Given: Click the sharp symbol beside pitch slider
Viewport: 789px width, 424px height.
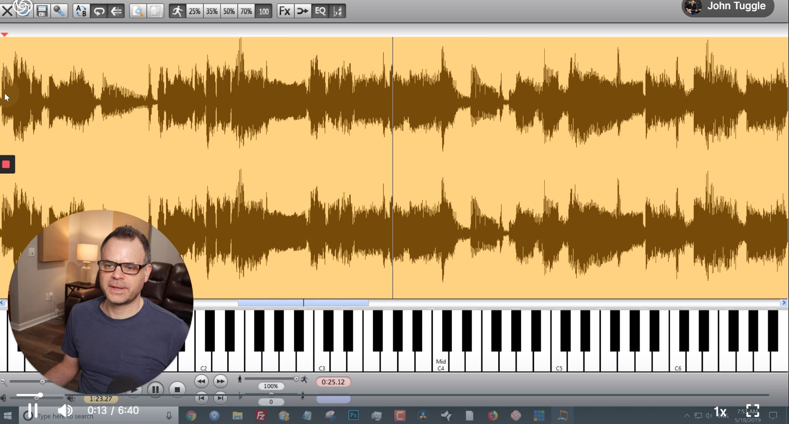Looking at the screenshot, I should tap(303, 396).
